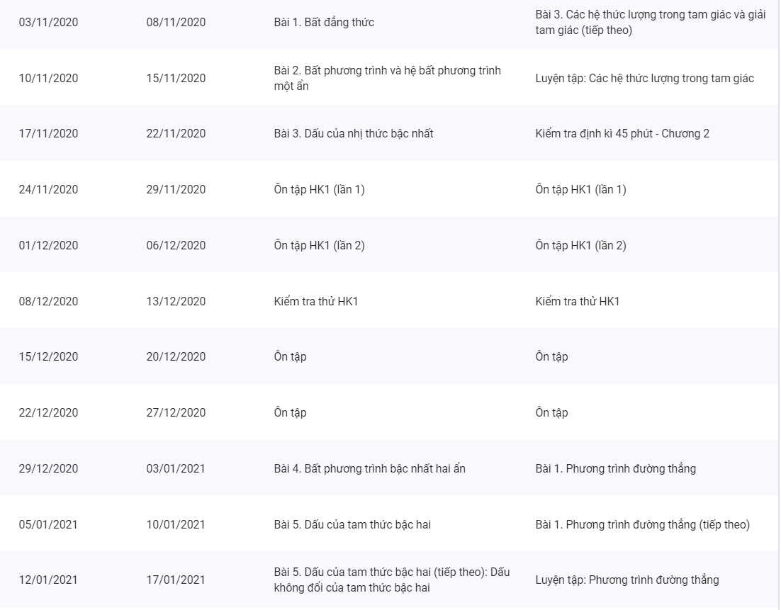
Task: Click "Luyện tập: Các hệ thức lượng" entry
Action: (644, 78)
